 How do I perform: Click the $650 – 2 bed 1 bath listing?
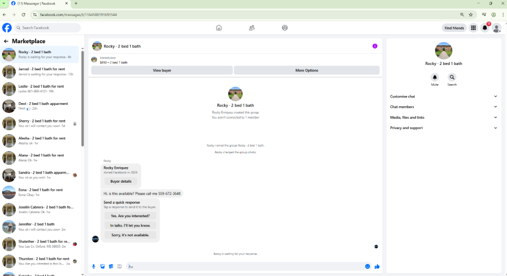(113, 62)
